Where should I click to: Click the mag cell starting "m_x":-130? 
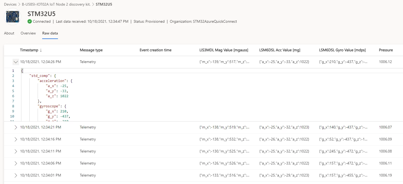[x=224, y=151]
